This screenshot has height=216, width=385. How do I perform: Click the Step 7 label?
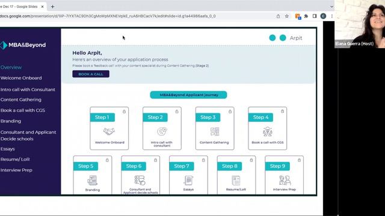[x=182, y=166]
